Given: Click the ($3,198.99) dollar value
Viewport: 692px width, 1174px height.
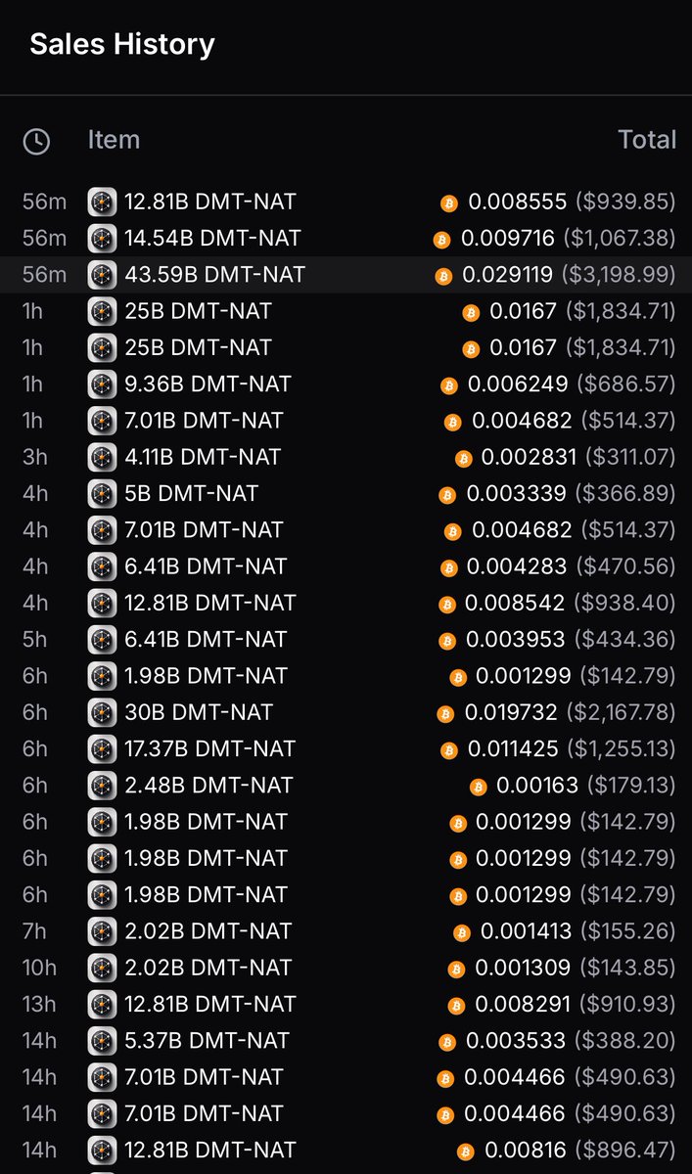Looking at the screenshot, I should point(619,275).
